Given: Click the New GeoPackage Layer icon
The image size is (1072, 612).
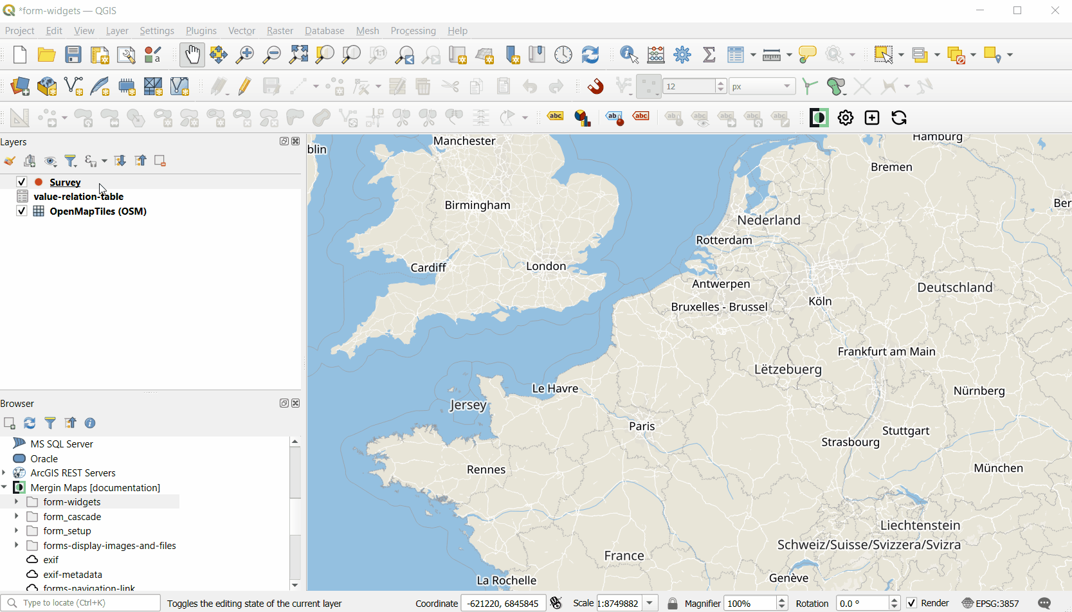Looking at the screenshot, I should pyautogui.click(x=47, y=86).
